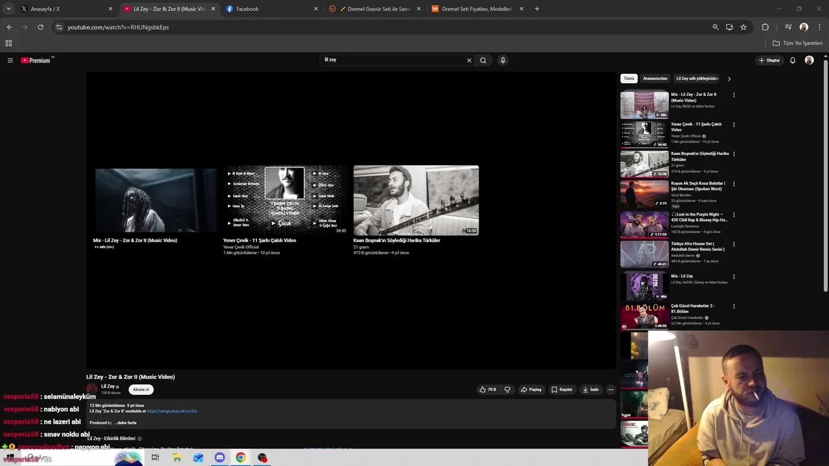Screen dimensions: 829x466
Task: Share the video via Paylaş
Action: point(531,390)
